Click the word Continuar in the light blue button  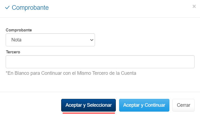(155, 105)
